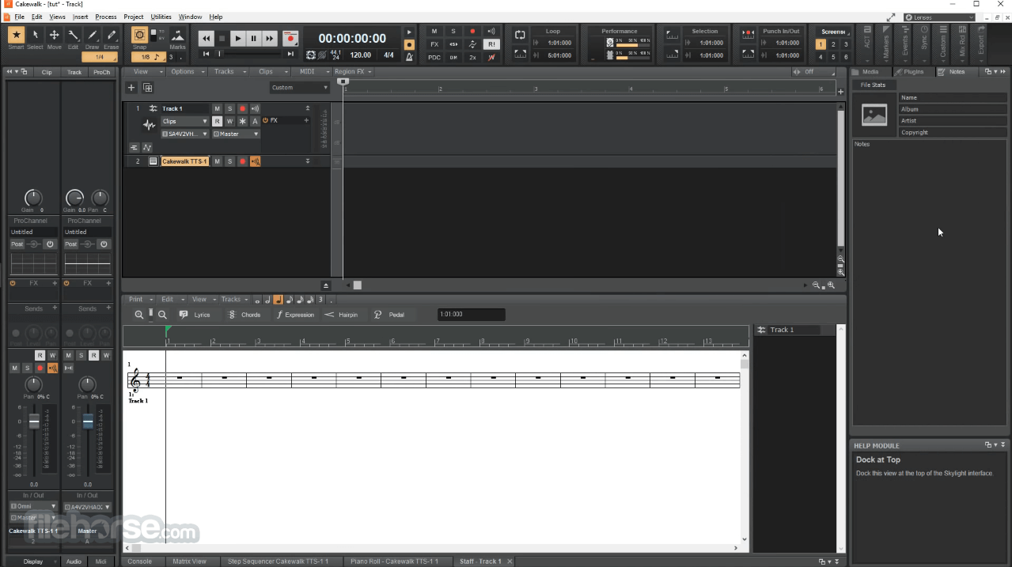Open Track 1 Master output dropdown
This screenshot has width=1012, height=567.
coord(236,134)
